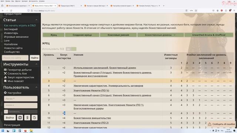Image resolution: width=237 pixels, height=133 pixels.
Task: Open the Lore sidebar link
Action: pyautogui.click(x=7, y=41)
